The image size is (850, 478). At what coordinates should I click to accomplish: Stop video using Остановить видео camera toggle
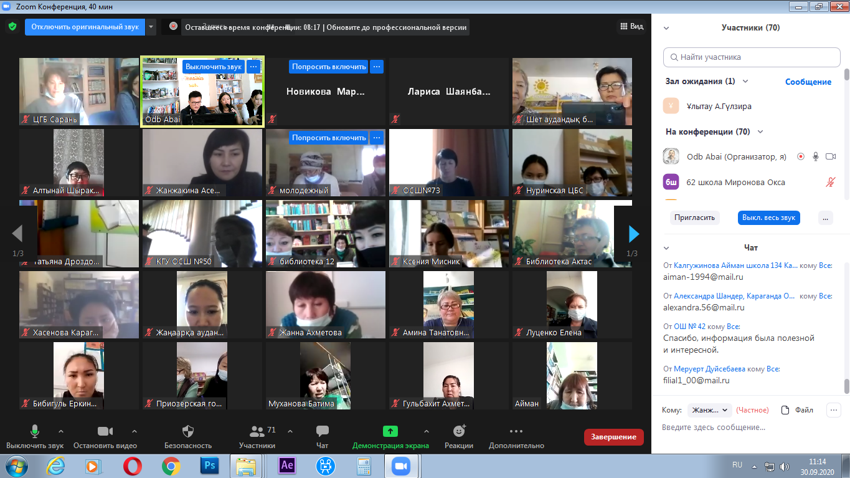click(x=105, y=431)
